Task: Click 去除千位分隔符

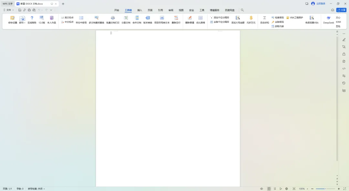Action: point(219,22)
